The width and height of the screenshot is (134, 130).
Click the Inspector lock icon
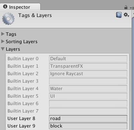pyautogui.click(x=126, y=7)
